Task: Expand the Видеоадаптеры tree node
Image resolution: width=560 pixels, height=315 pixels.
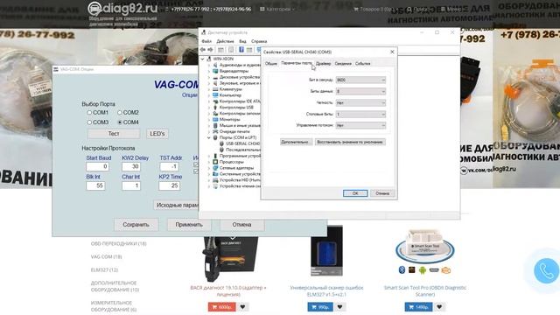Action: pos(209,71)
